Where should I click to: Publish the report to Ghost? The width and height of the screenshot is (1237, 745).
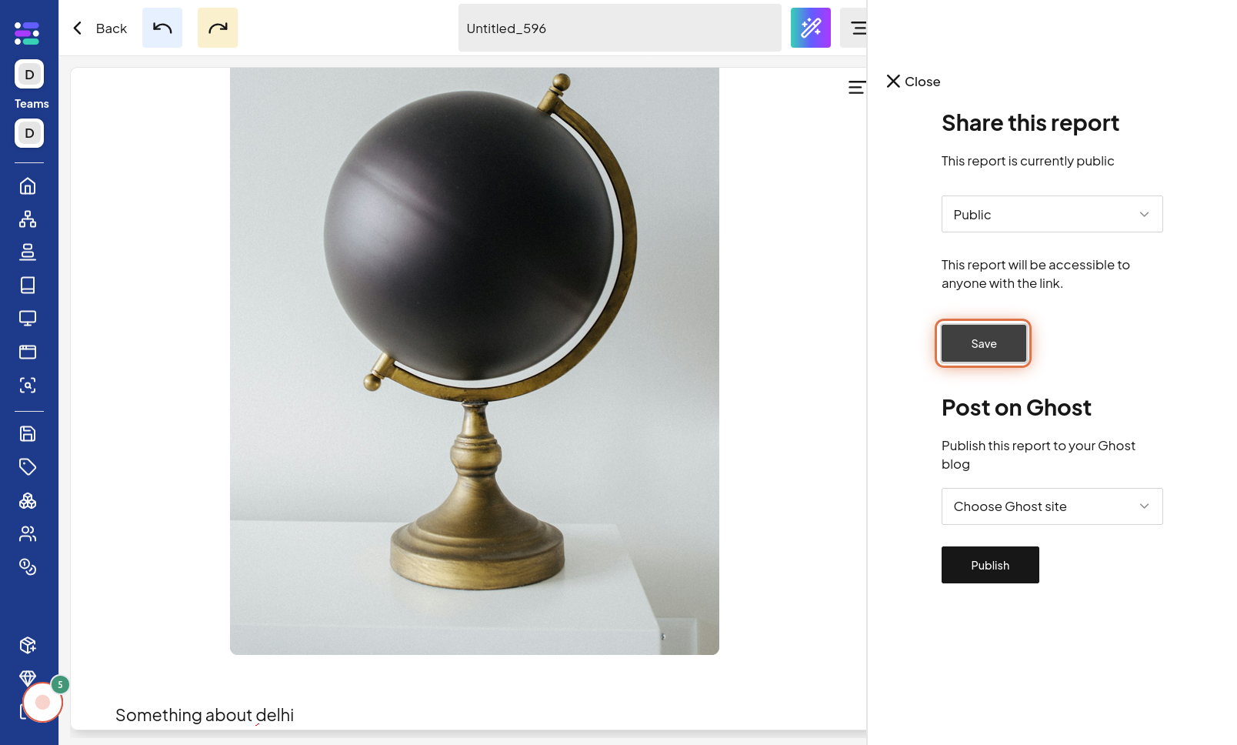click(x=990, y=565)
